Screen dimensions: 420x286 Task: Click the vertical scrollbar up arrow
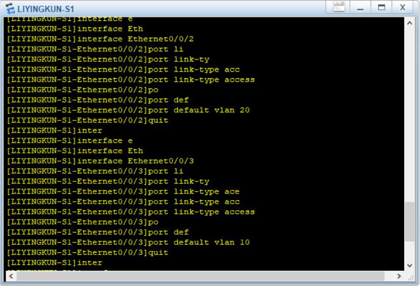[x=409, y=23]
